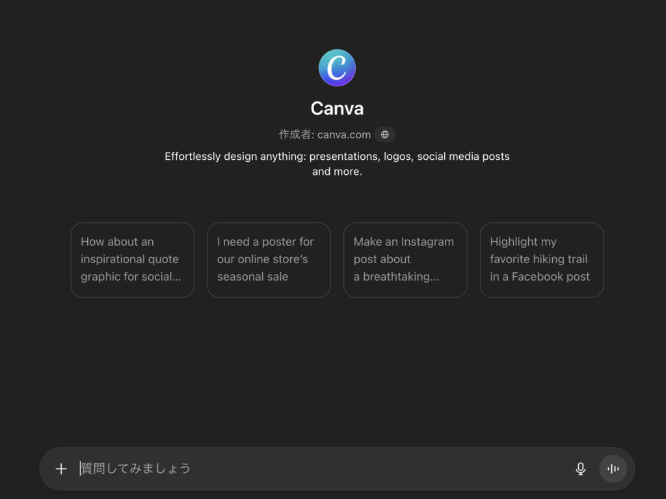Click the 作成者 label
The image size is (666, 499).
tap(297, 134)
